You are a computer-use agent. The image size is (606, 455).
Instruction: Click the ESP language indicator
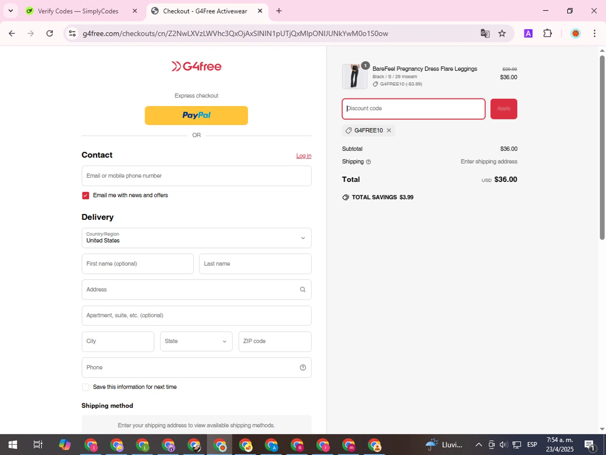pyautogui.click(x=532, y=445)
